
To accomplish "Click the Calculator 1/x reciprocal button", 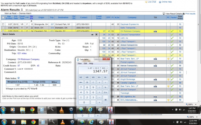I will (x=106, y=92).
